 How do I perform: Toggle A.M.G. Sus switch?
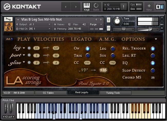[113, 56]
